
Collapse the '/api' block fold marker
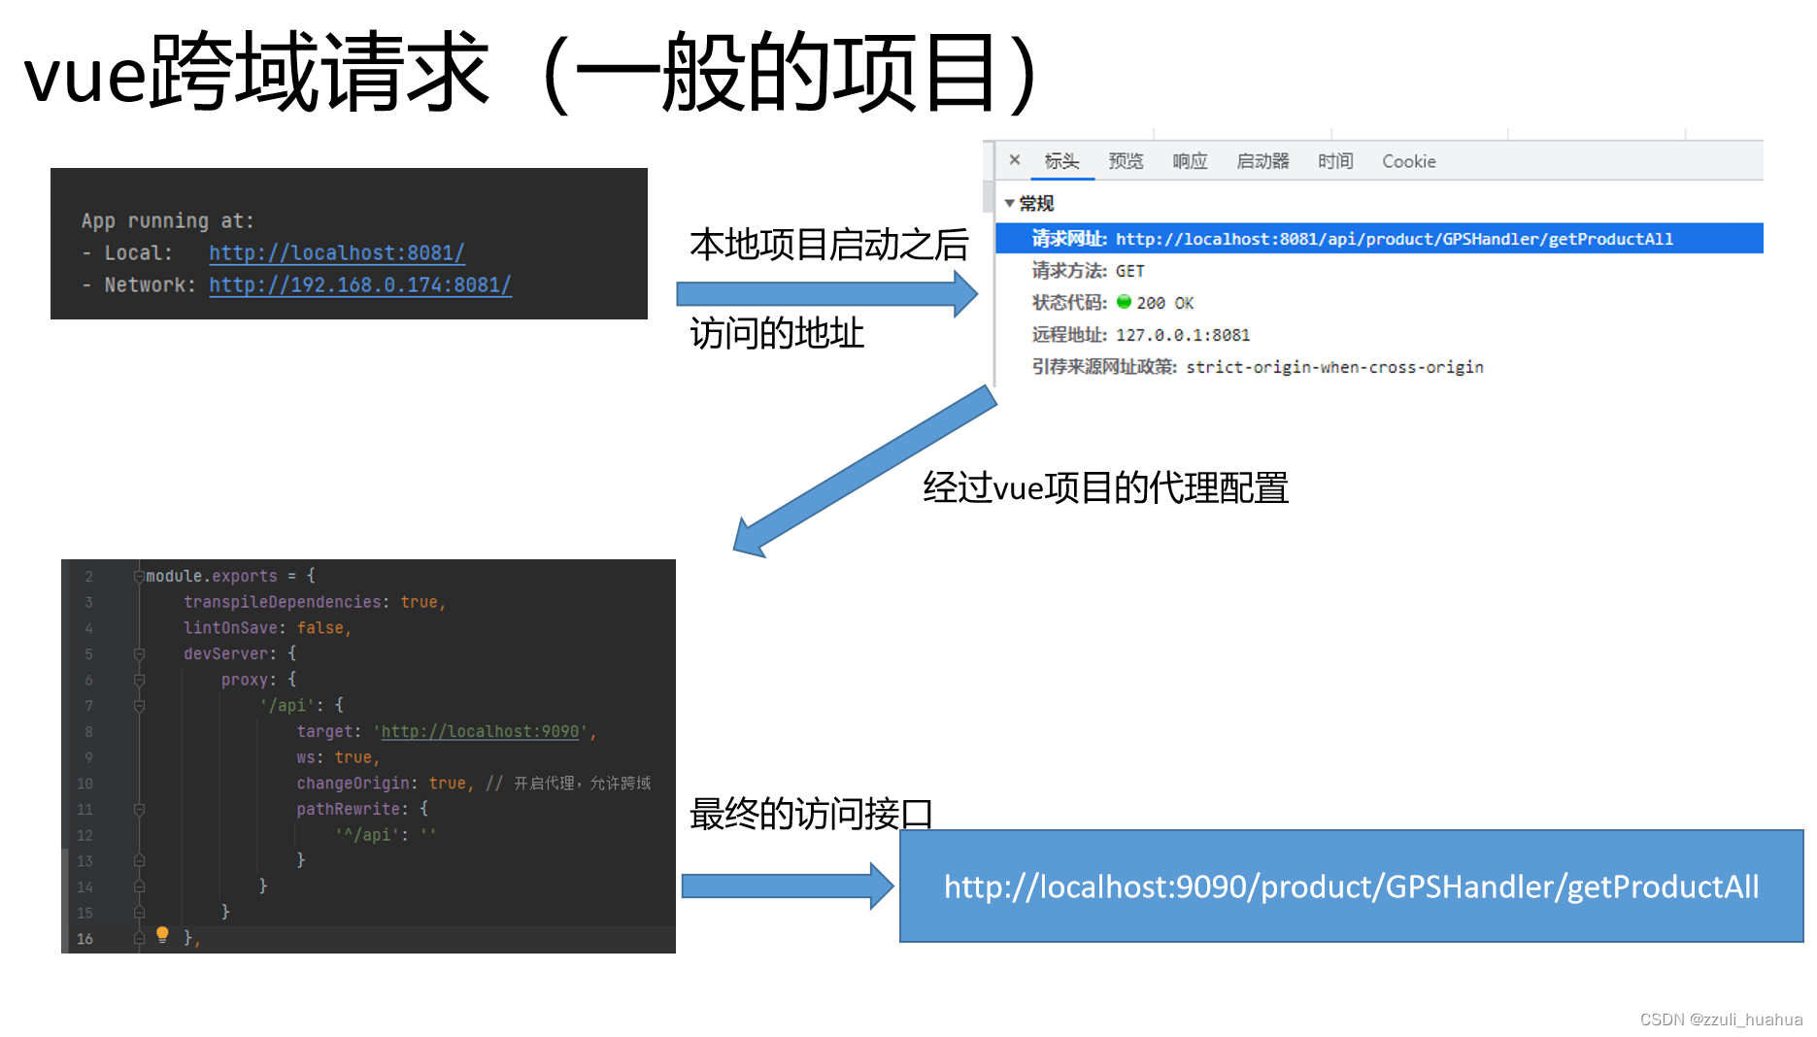point(139,706)
